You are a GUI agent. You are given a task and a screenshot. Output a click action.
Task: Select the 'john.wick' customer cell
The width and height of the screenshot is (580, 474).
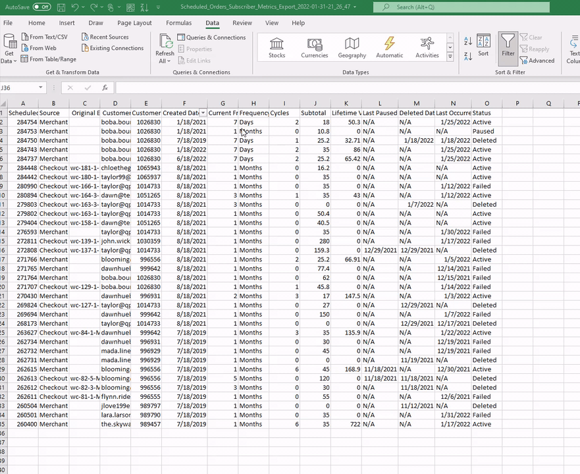pos(115,241)
